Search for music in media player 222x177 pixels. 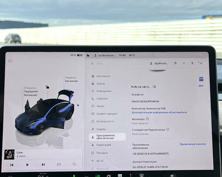(74, 164)
